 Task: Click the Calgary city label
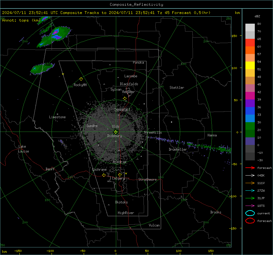(x=118, y=178)
